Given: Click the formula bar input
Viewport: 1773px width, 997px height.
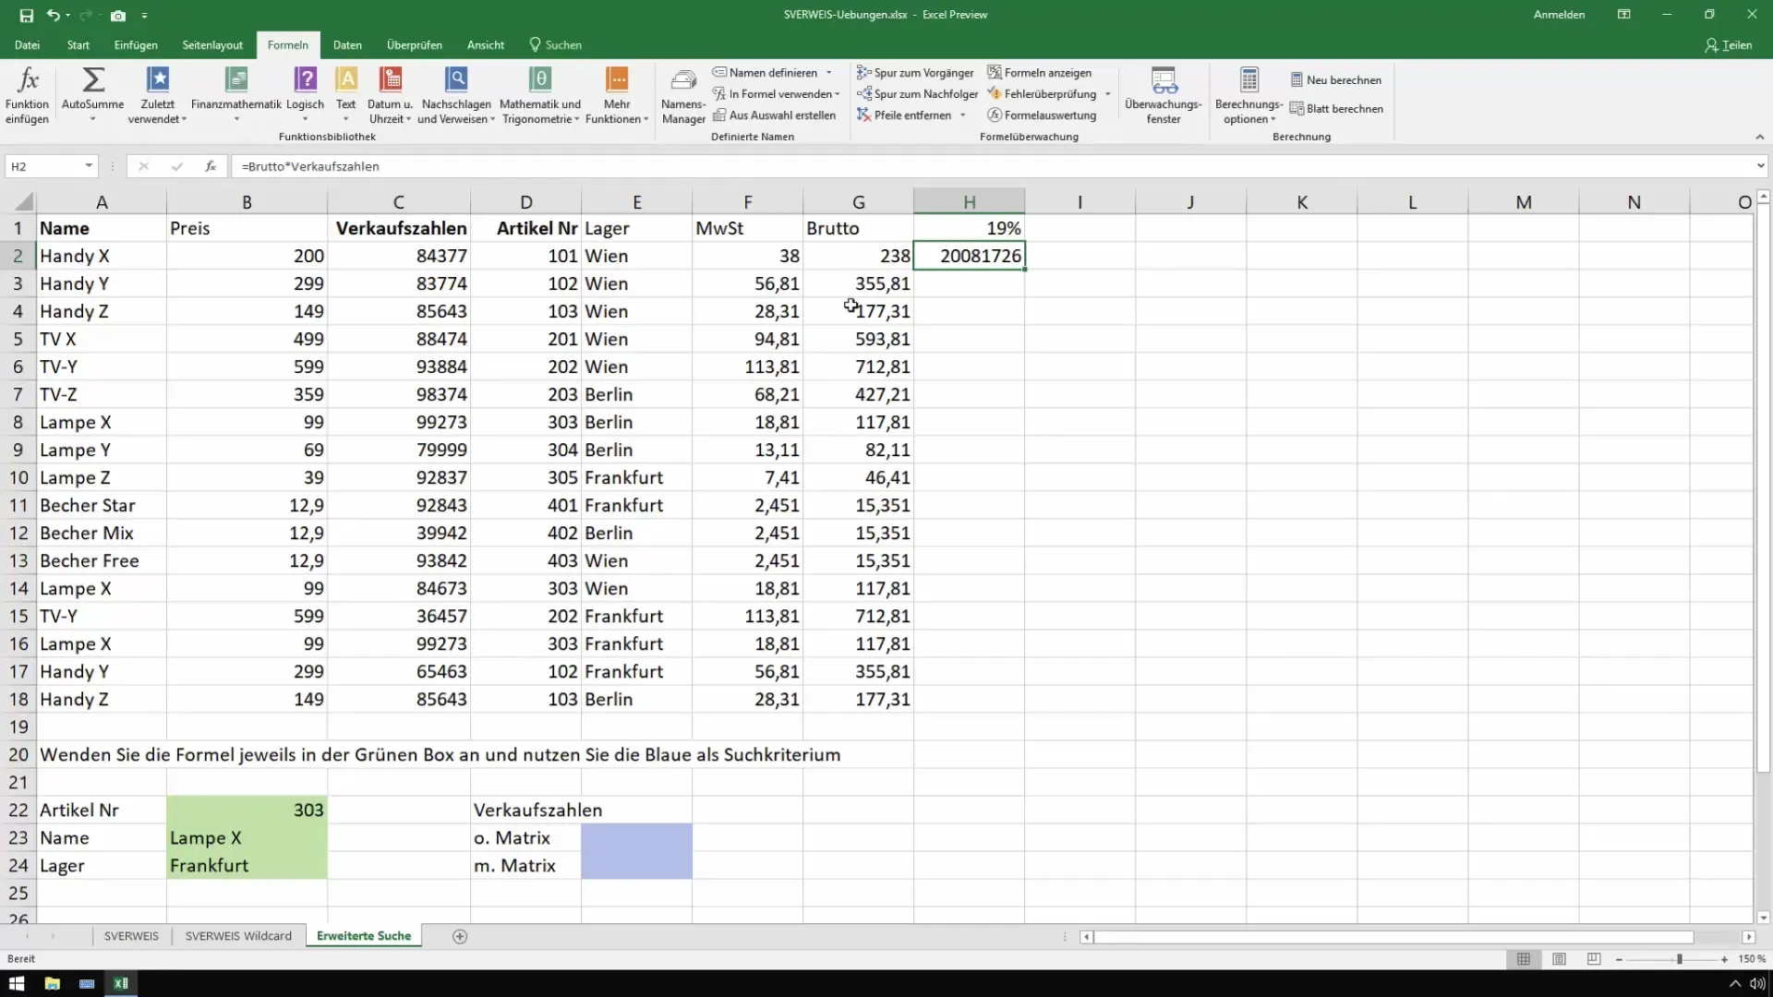Looking at the screenshot, I should (x=993, y=166).
